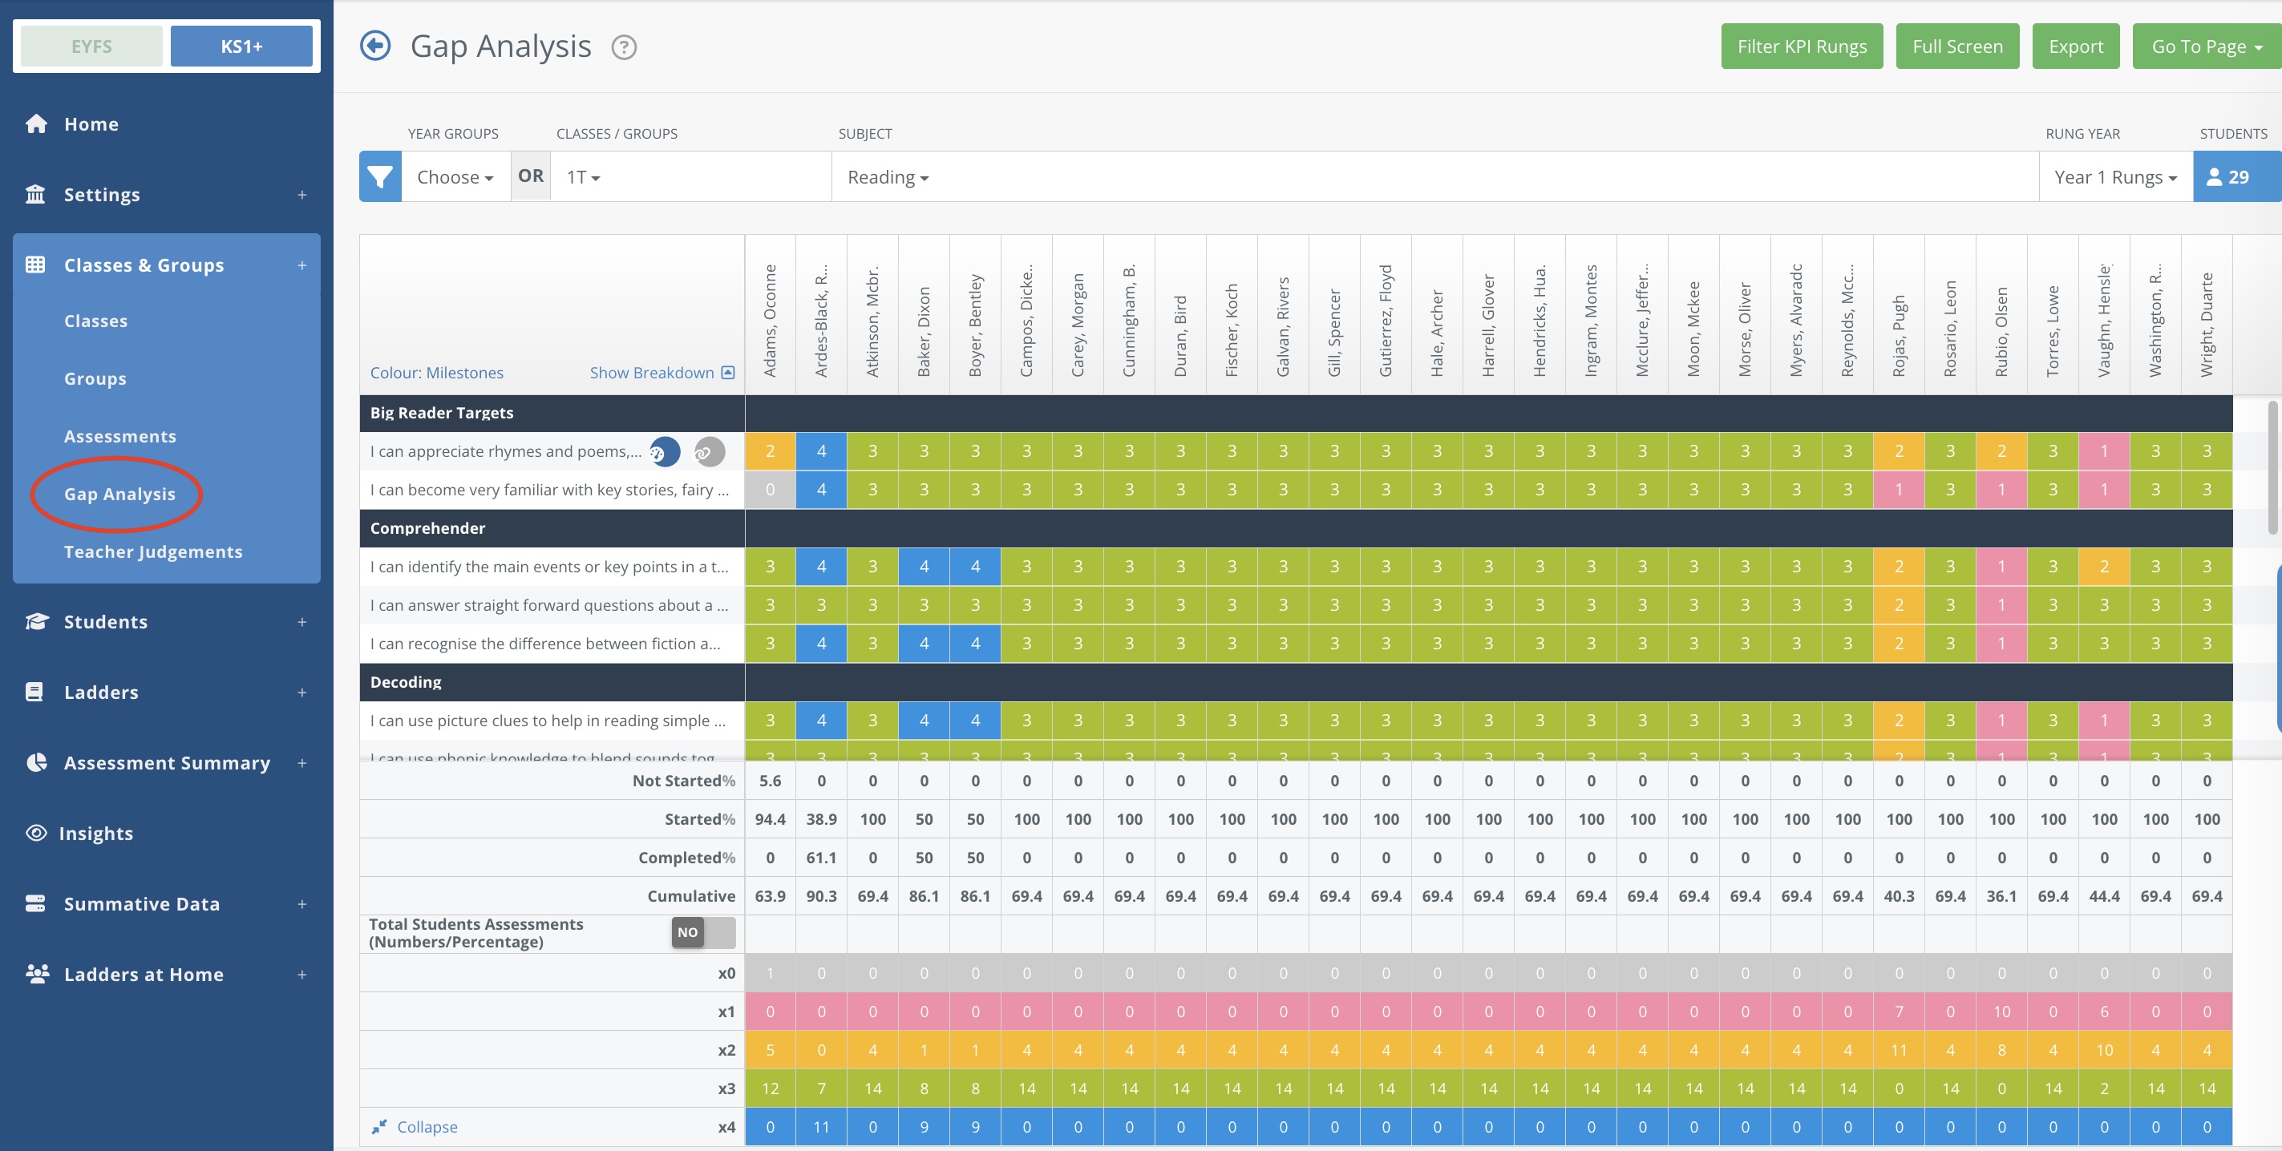Open Teacher Judgements in the sidebar
The width and height of the screenshot is (2282, 1151).
coord(152,551)
